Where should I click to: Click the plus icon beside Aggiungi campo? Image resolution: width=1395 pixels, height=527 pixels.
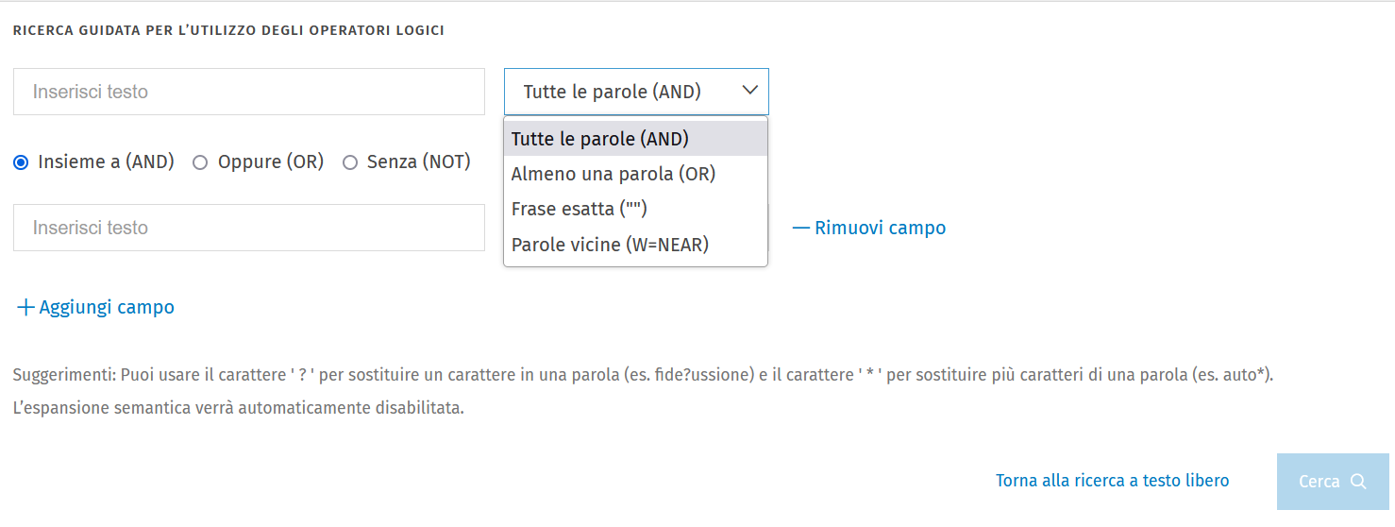[25, 308]
